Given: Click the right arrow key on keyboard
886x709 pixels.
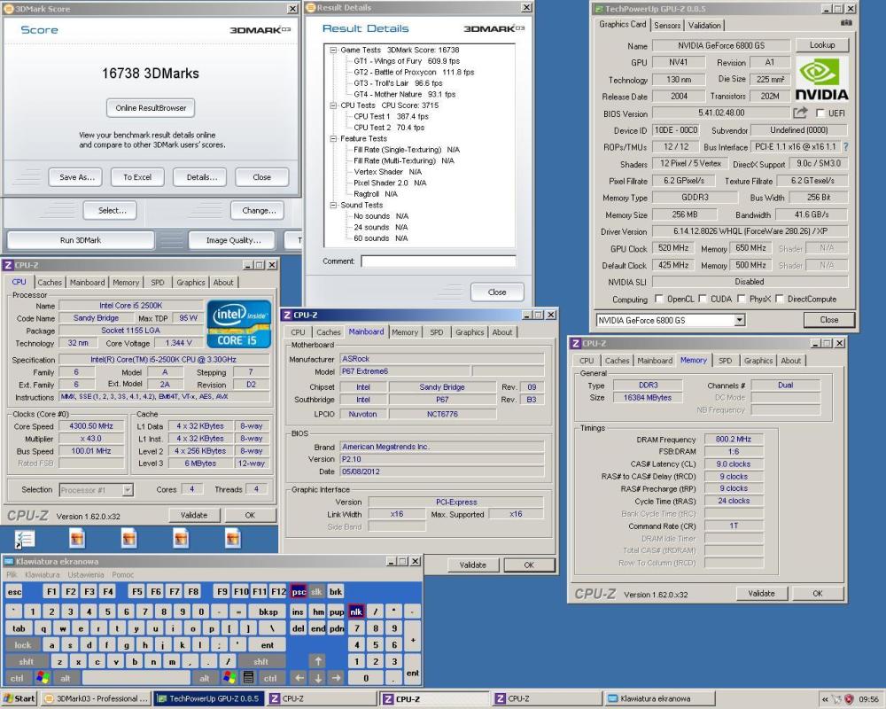Looking at the screenshot, I should 336,677.
